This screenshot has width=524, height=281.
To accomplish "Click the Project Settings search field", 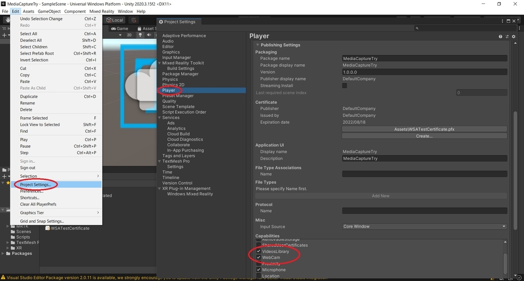I will click(465, 28).
